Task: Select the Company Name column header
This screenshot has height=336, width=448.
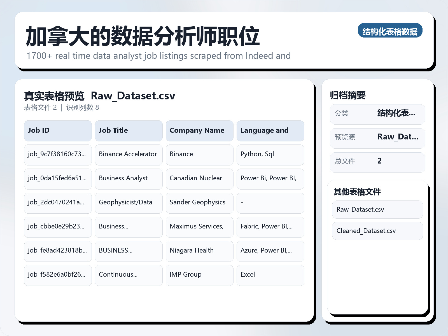Action: pos(199,130)
